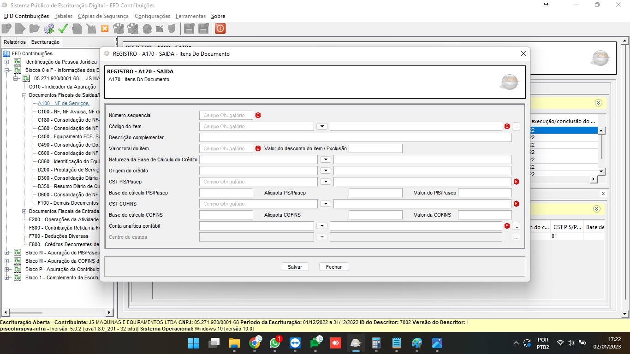Click the red power exit icon
The height and width of the screenshot is (354, 630).
click(x=220, y=29)
